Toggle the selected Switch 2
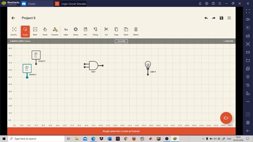 [27, 68]
